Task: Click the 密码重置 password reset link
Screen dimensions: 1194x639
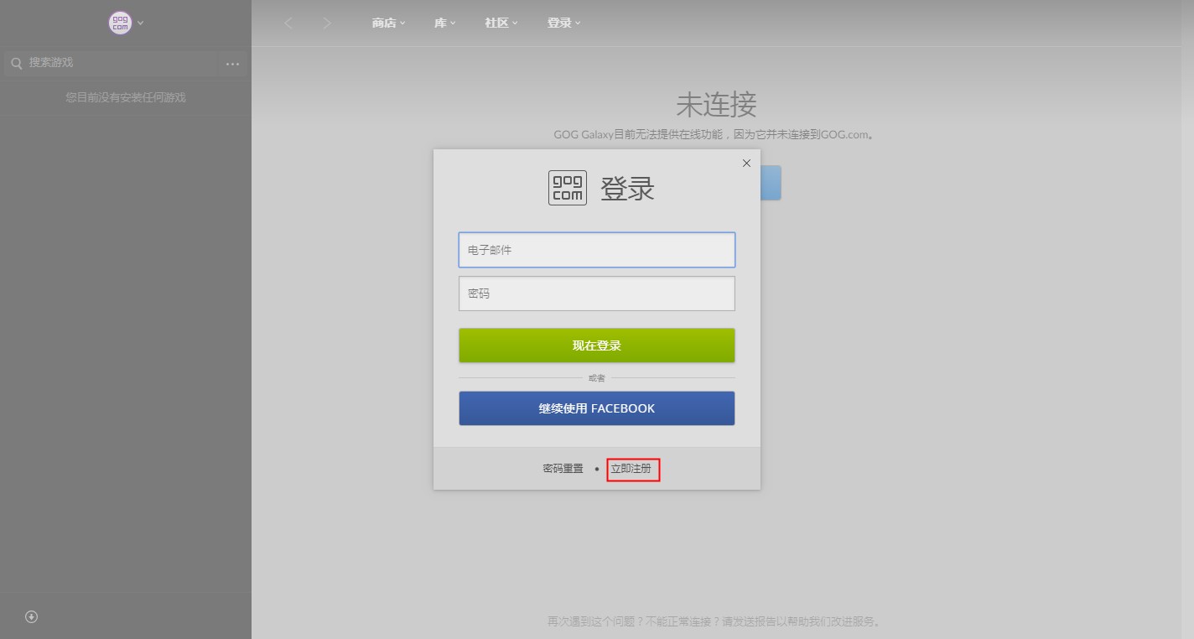Action: tap(563, 468)
